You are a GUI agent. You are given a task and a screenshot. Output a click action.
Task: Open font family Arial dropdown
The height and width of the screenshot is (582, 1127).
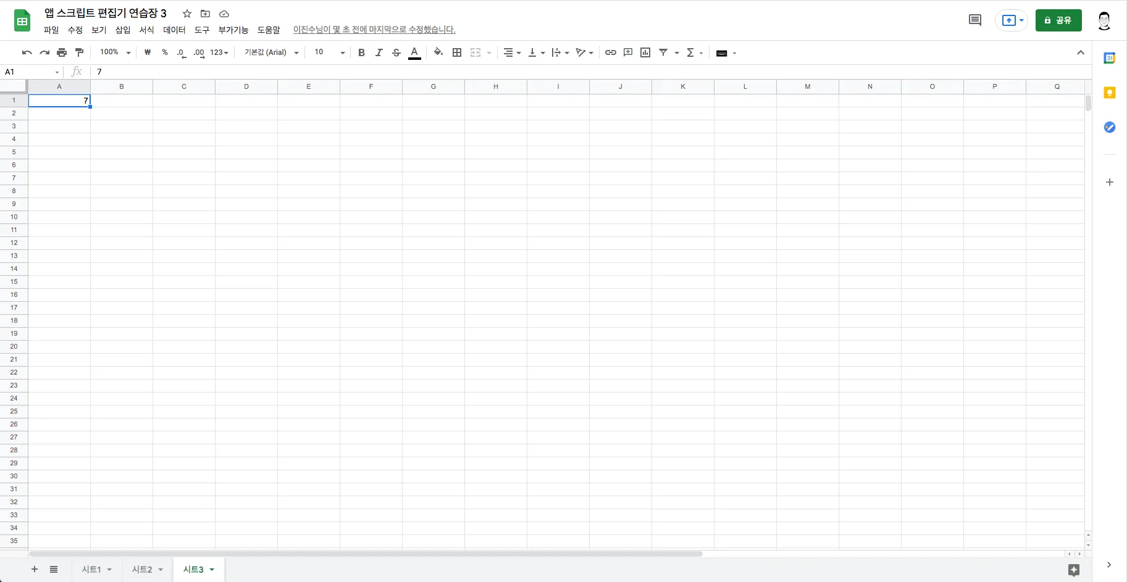(272, 52)
